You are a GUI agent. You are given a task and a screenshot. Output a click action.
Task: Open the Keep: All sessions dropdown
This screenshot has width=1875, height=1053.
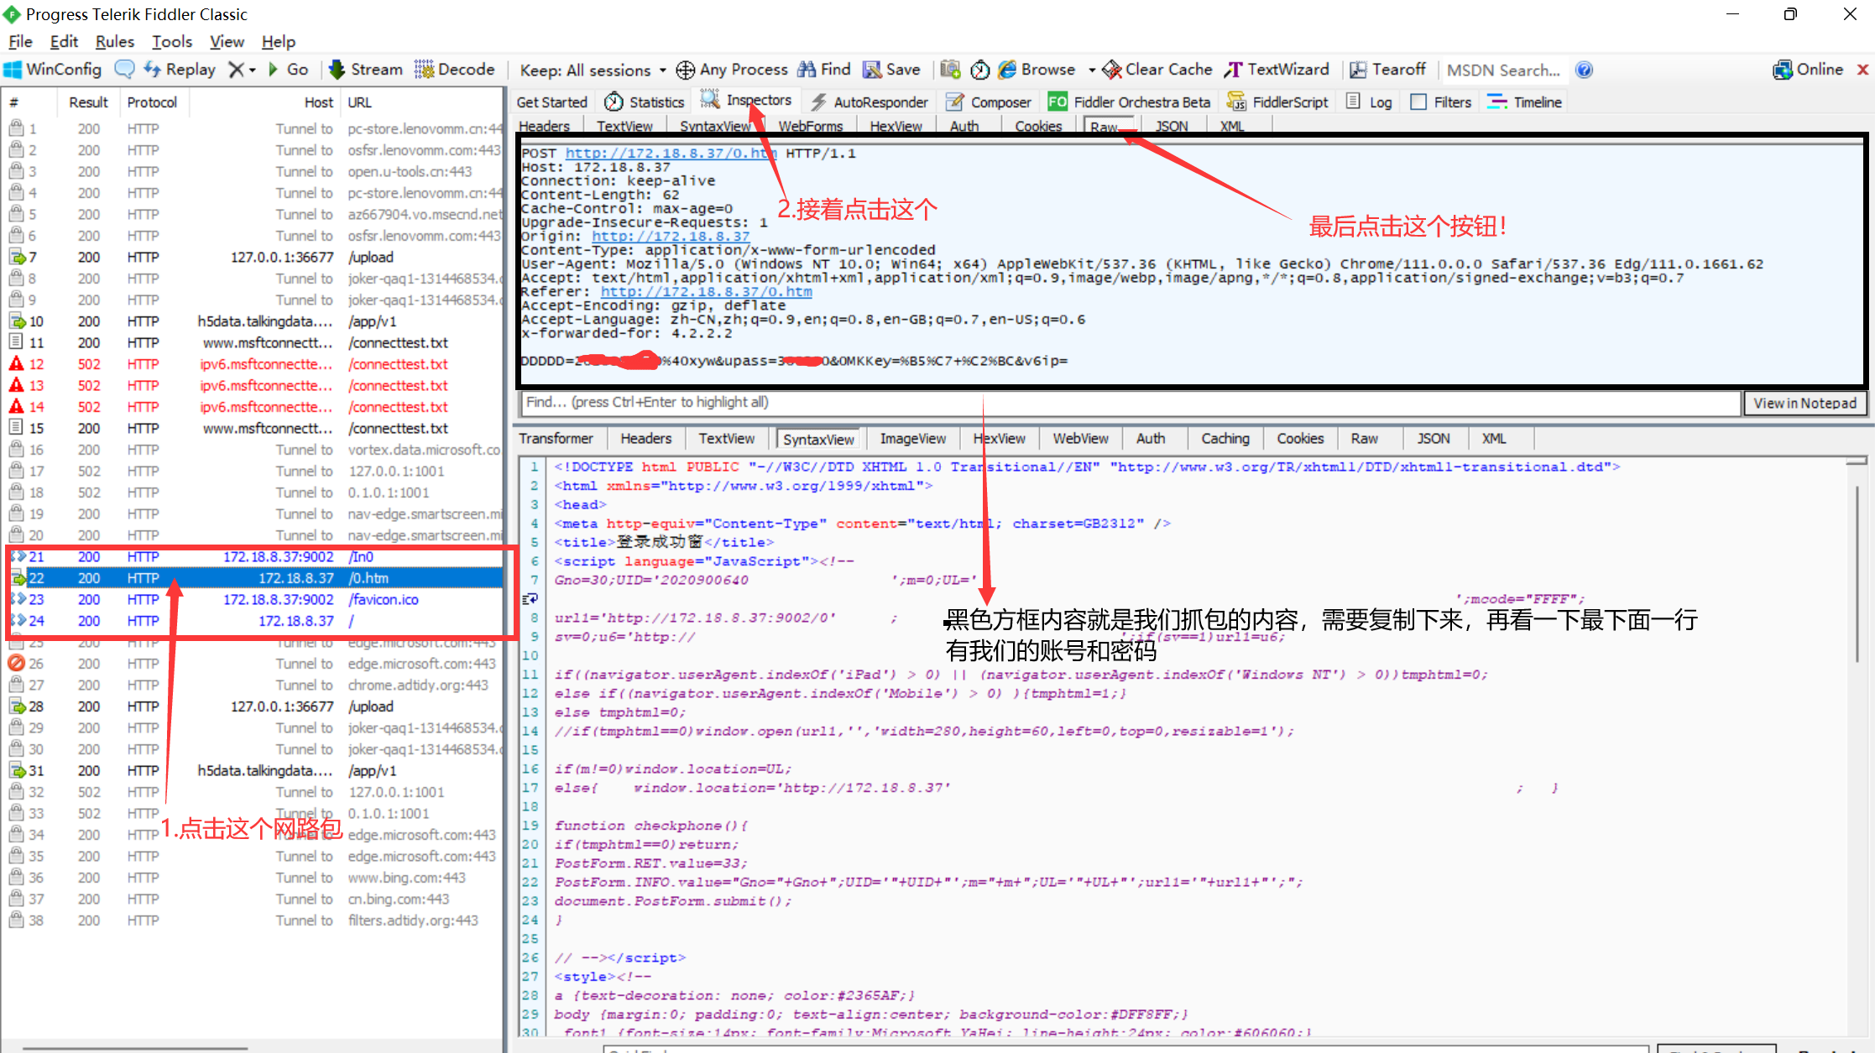(x=593, y=70)
